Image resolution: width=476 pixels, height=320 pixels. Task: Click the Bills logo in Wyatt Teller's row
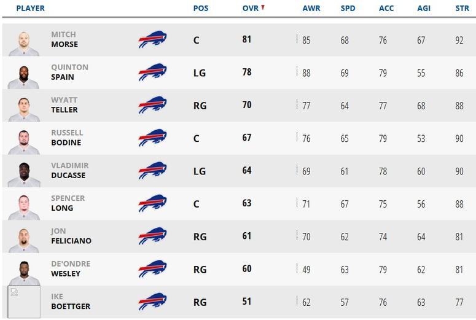(x=152, y=105)
